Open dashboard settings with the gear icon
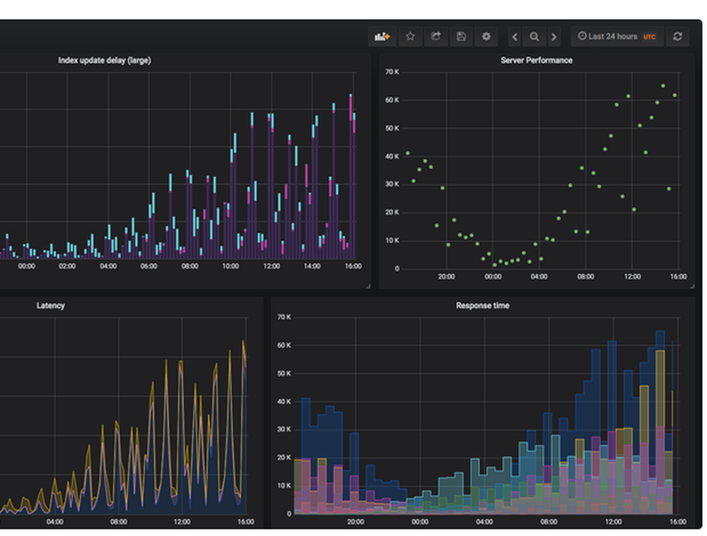 point(486,36)
